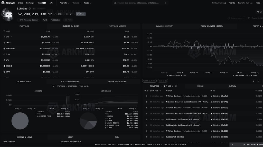This screenshot has height=147, width=263.
Task: Open the ASSET column filter
Action: (x=4, y=31)
